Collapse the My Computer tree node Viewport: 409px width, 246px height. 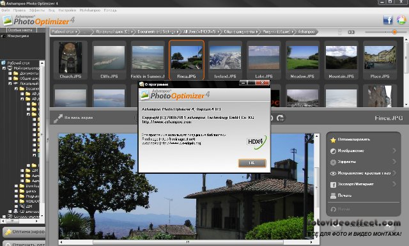pos(4,68)
